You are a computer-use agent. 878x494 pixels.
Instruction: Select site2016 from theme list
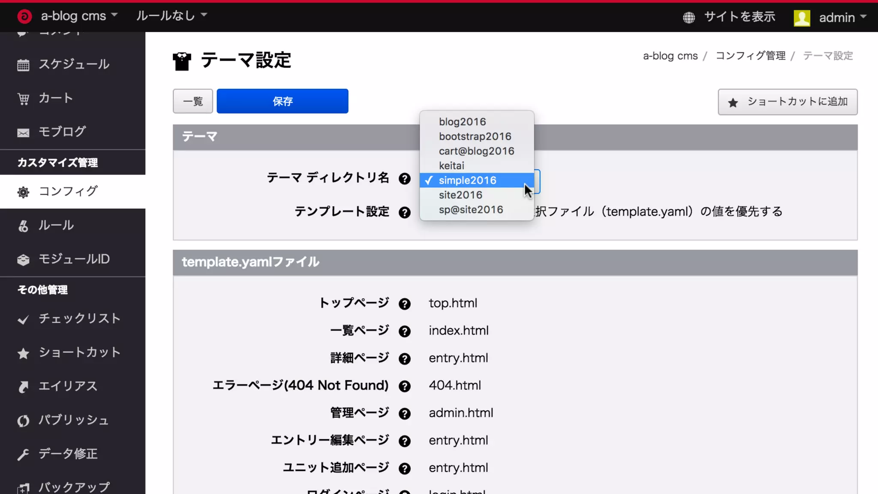460,195
